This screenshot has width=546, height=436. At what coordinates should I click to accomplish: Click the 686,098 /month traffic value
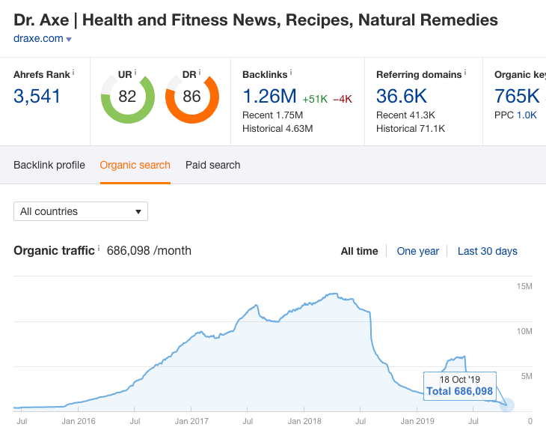point(149,251)
